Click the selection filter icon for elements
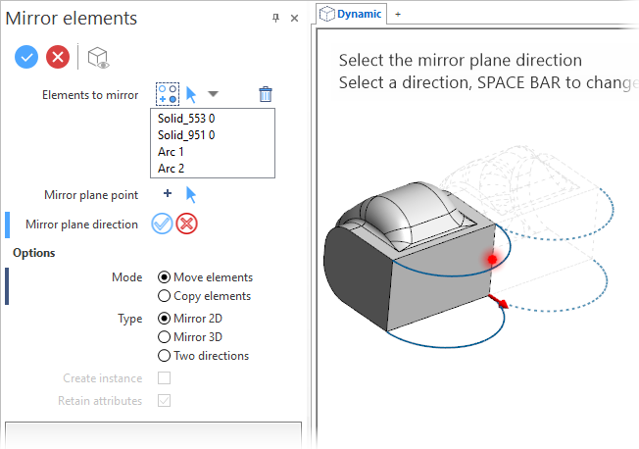The image size is (639, 449). (x=168, y=94)
